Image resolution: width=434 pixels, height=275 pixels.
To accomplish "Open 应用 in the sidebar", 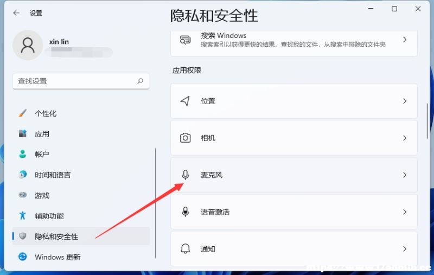I will [x=81, y=134].
